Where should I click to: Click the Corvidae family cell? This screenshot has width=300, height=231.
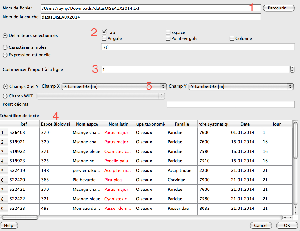coord(182,180)
